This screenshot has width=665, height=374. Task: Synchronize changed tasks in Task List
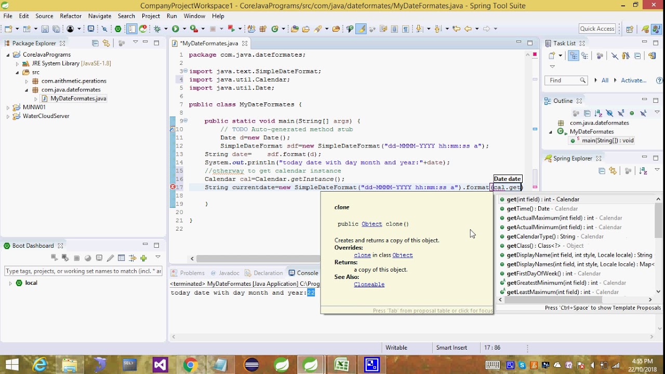tap(652, 56)
